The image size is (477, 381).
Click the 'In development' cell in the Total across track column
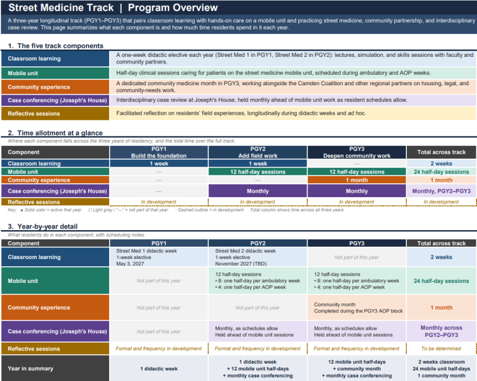coord(441,202)
